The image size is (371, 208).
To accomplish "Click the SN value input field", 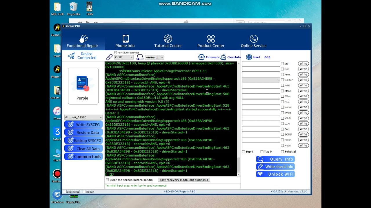I will [x=261, y=64].
